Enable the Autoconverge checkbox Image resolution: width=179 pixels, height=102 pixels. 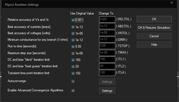(x=73, y=81)
